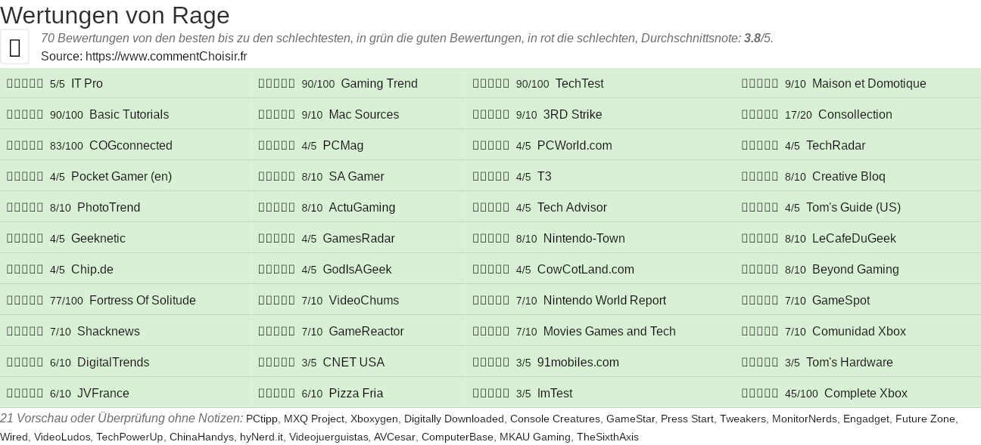This screenshot has height=445, width=981.
Task: Click the TheSixthAxis preview link
Action: (607, 437)
